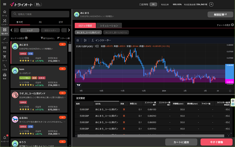Click the +179% return value

39,61
